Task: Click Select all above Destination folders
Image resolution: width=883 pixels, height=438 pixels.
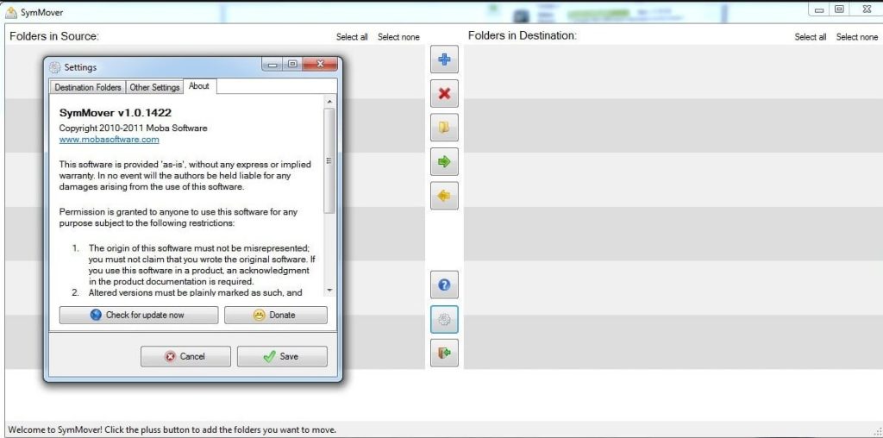Action: (811, 37)
